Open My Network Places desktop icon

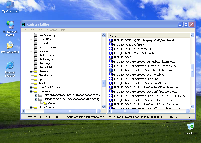tap(10, 29)
